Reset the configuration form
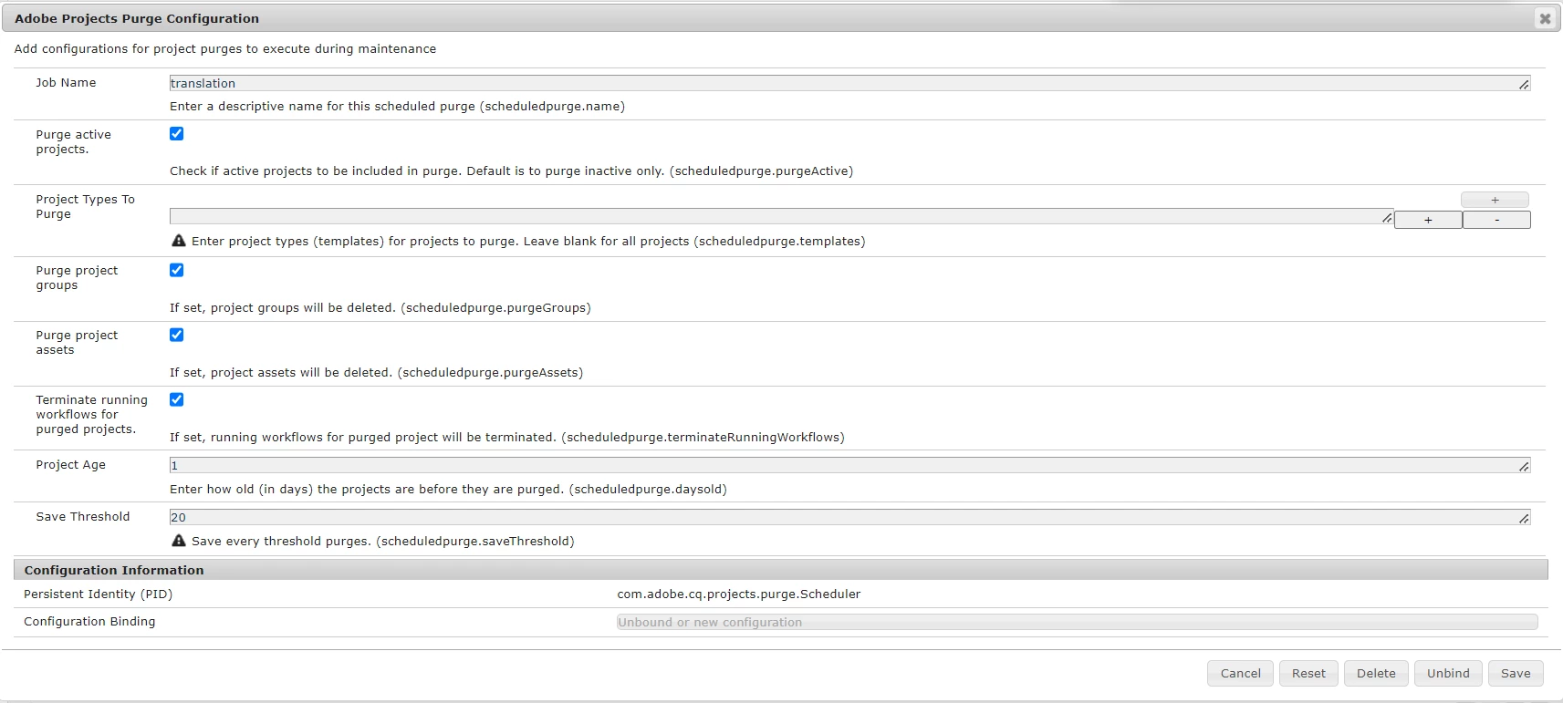The width and height of the screenshot is (1563, 703). tap(1308, 673)
